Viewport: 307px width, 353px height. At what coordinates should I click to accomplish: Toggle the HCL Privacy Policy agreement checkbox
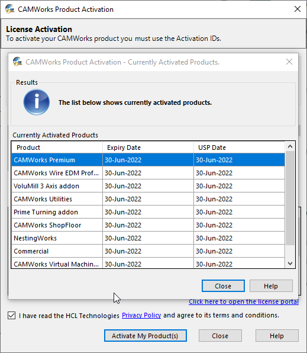click(x=11, y=316)
